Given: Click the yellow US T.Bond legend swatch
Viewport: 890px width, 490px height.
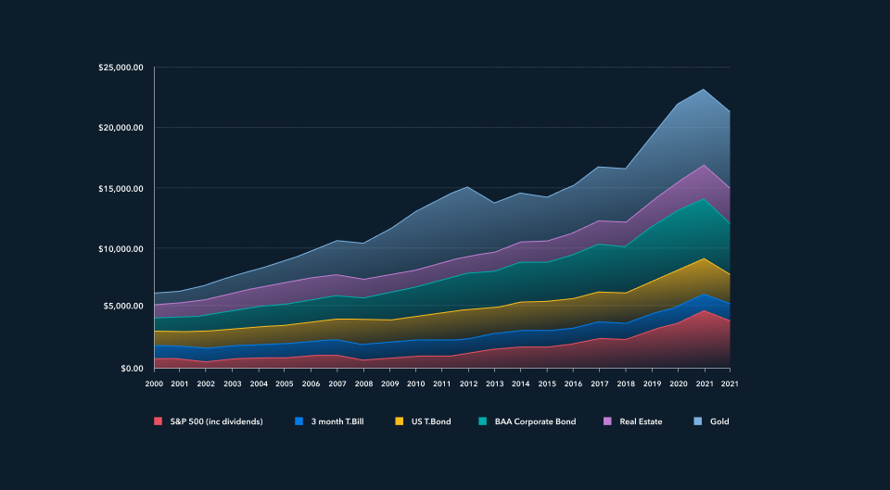Looking at the screenshot, I should [399, 421].
